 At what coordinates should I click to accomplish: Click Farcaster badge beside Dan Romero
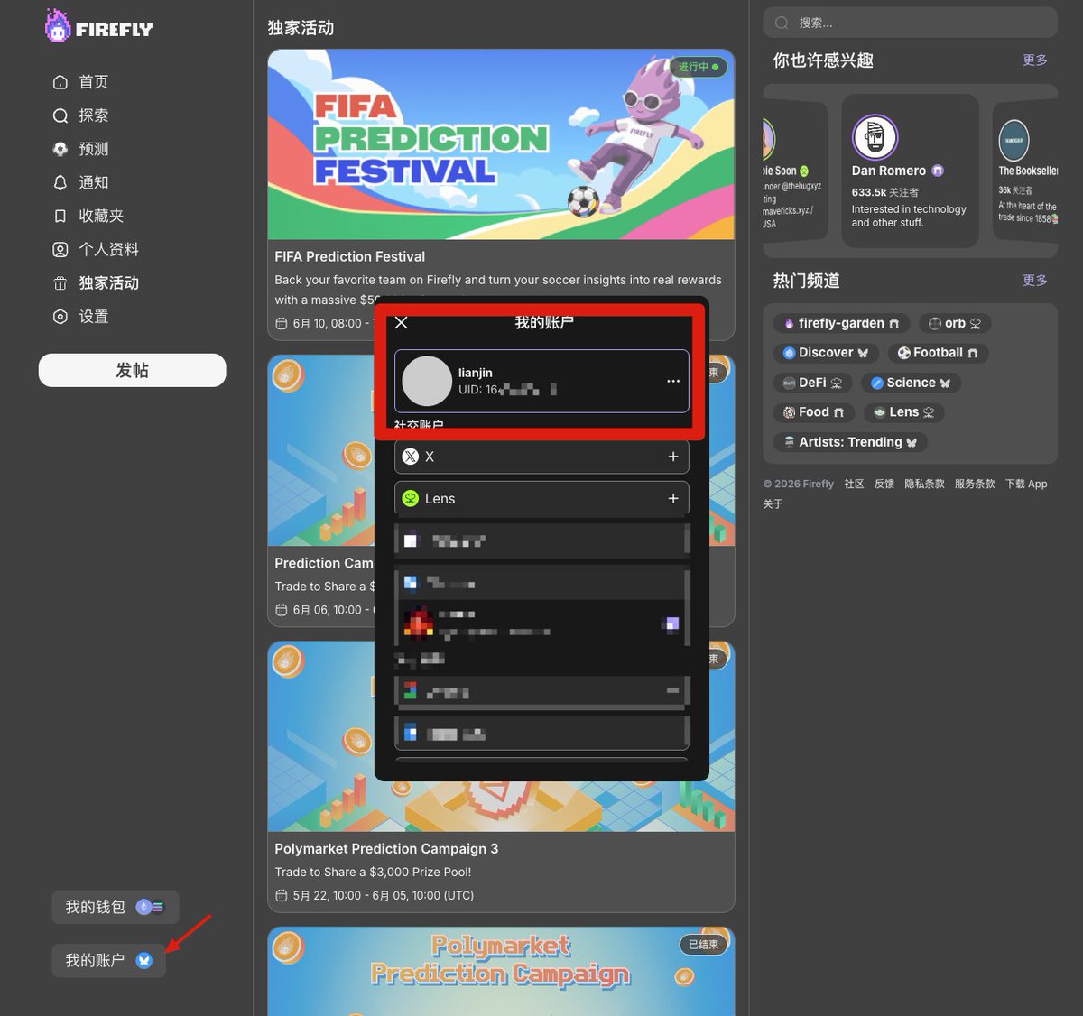coord(938,171)
